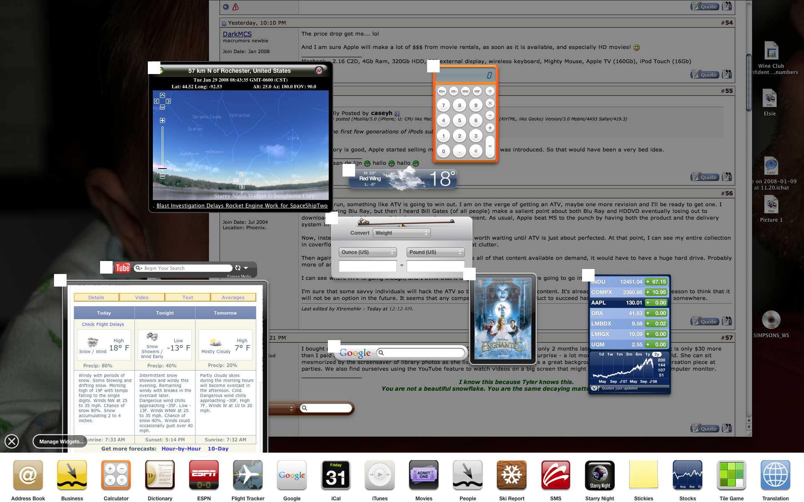Image resolution: width=804 pixels, height=502 pixels.
Task: Switch stock chart to 1d range
Action: pyautogui.click(x=601, y=354)
